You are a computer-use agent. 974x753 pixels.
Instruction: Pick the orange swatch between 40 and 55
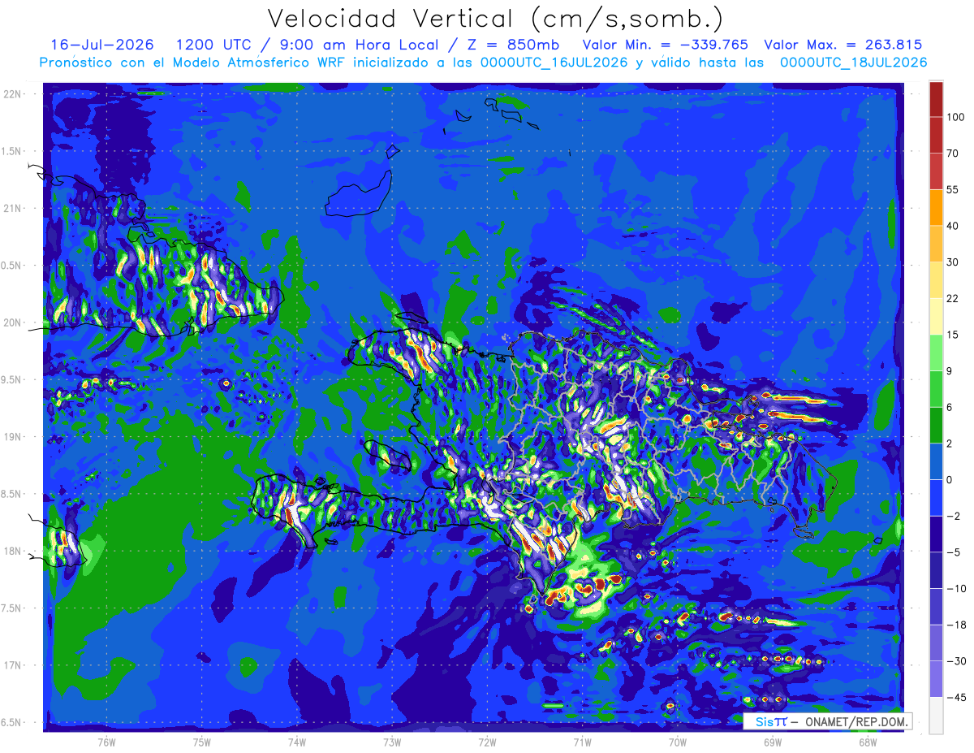tap(936, 207)
